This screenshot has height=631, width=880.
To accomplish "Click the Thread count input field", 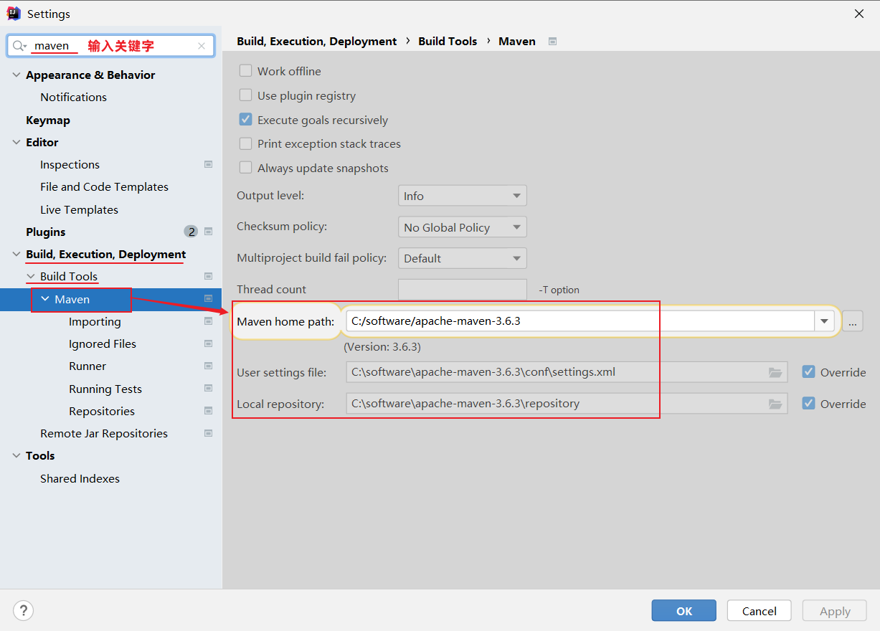I will pyautogui.click(x=462, y=290).
